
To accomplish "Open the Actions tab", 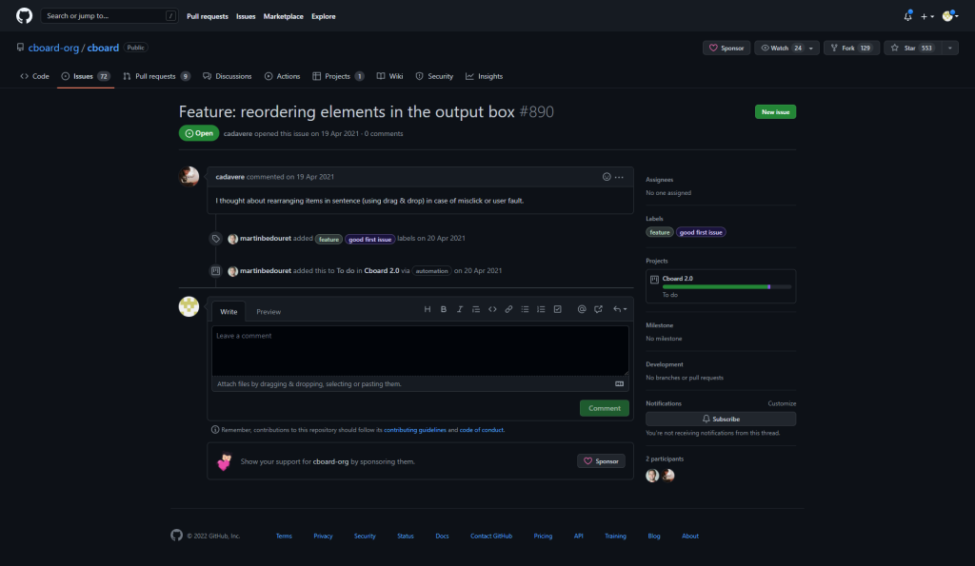I will 282,76.
